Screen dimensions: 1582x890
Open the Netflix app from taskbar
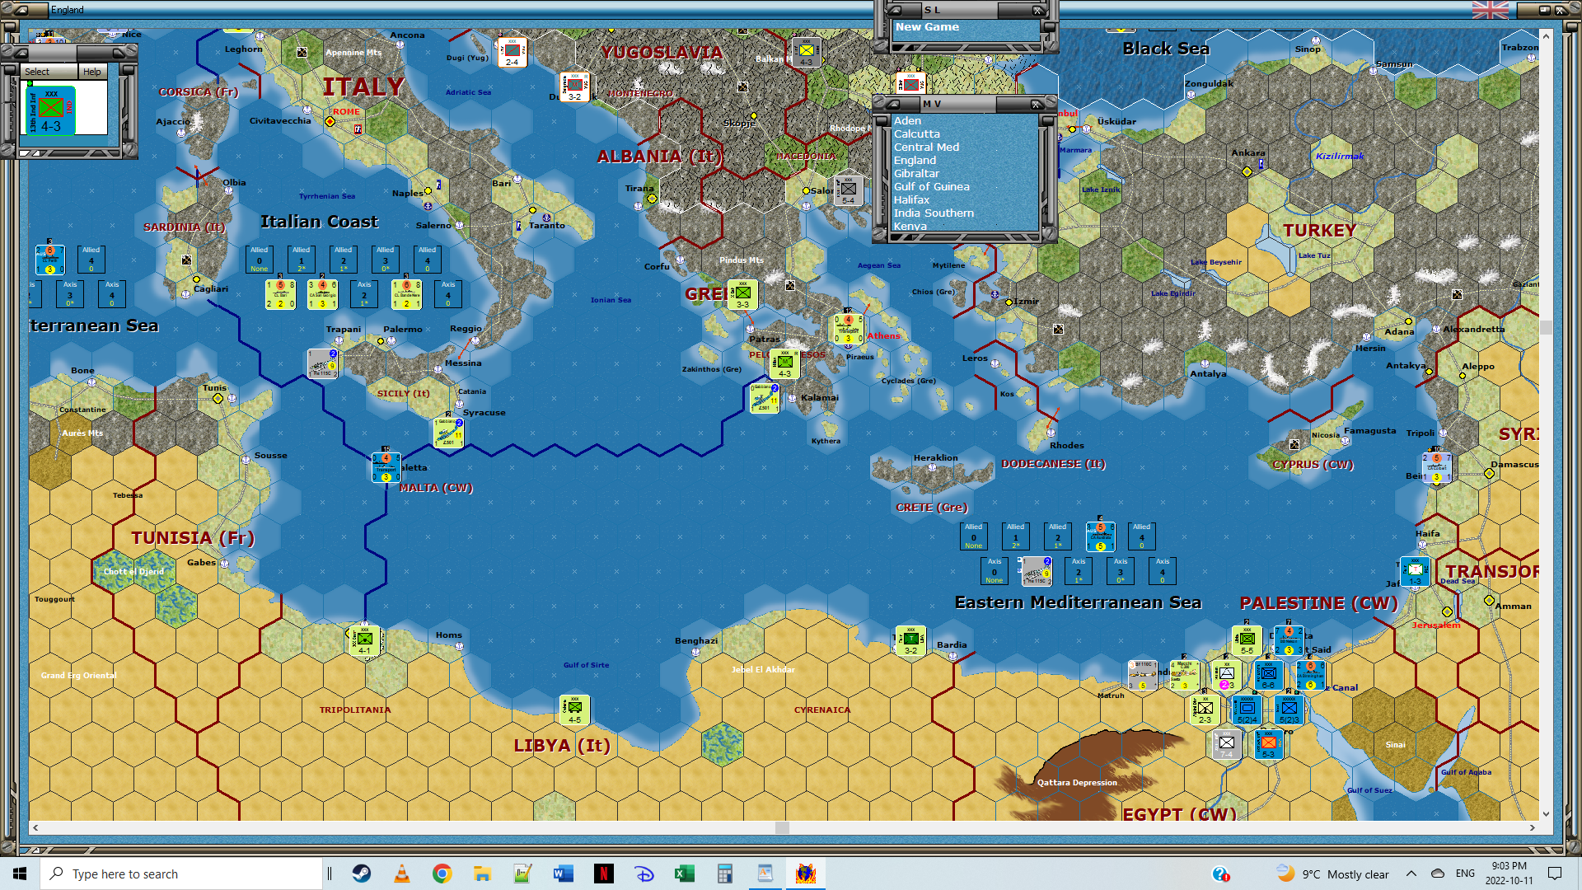(x=604, y=874)
